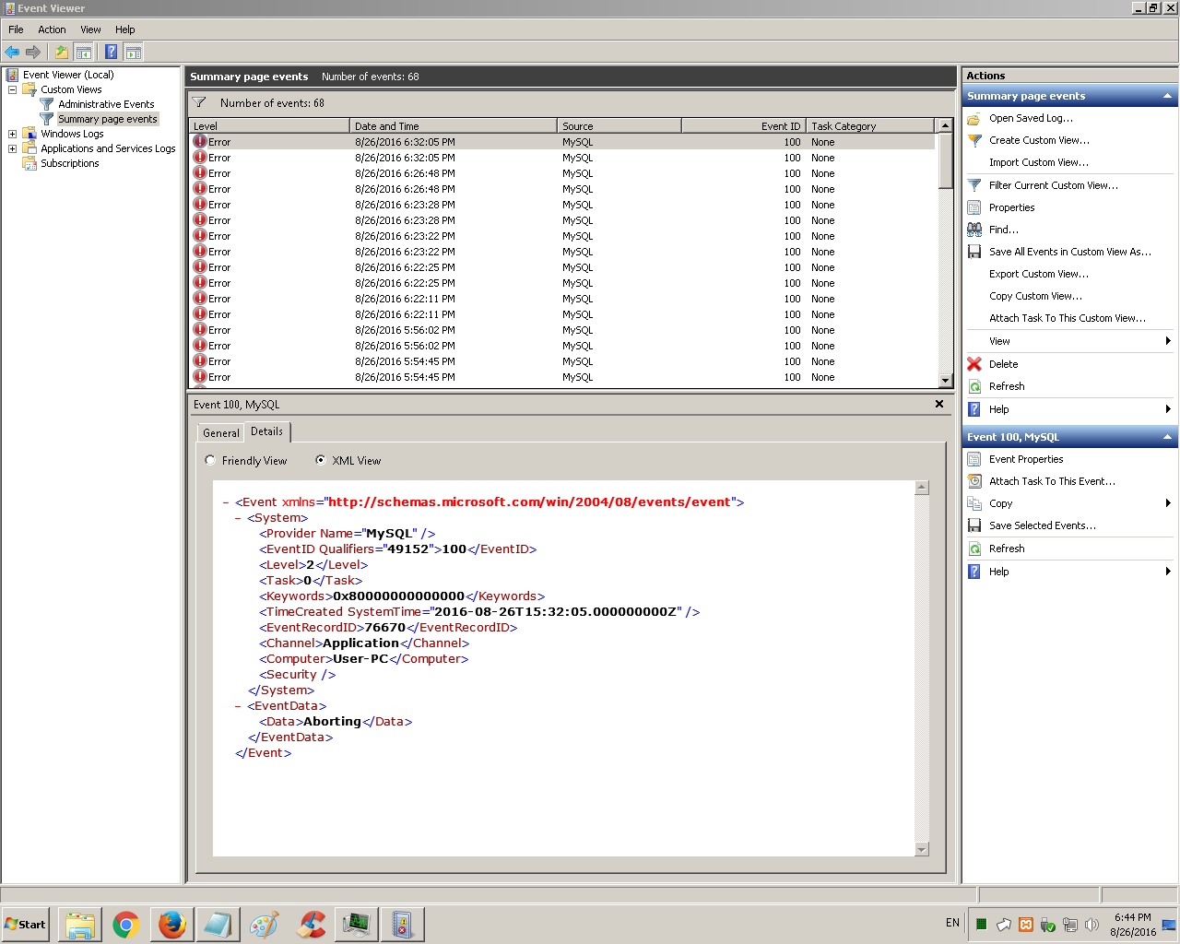Screen dimensions: 1180x944
Task: Switch to the General tab
Action: click(221, 432)
